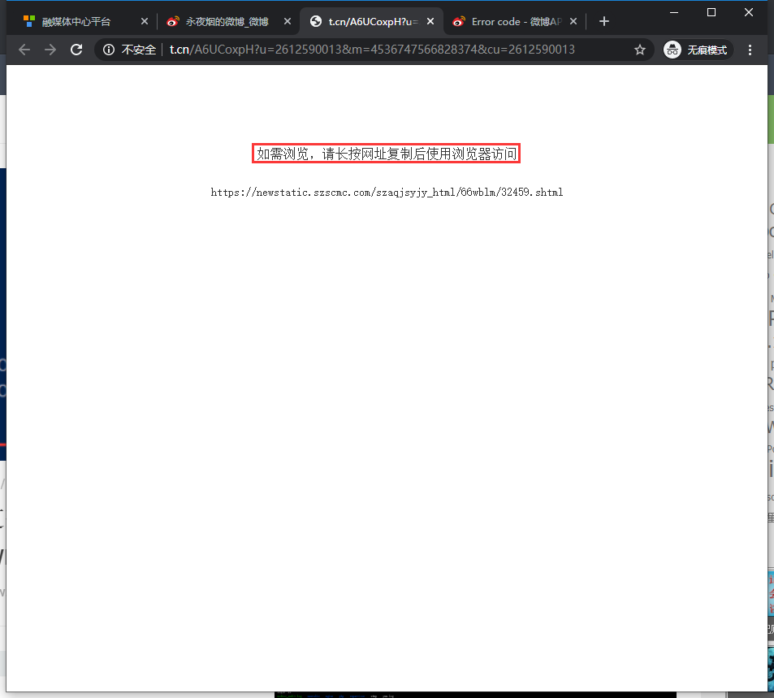774x698 pixels.
Task: Close the 永夜烟的微博 tab
Action: pyautogui.click(x=287, y=22)
